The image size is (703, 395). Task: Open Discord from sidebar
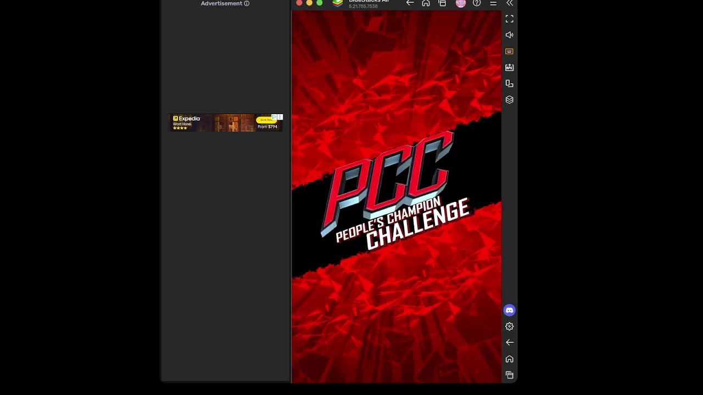pyautogui.click(x=509, y=310)
